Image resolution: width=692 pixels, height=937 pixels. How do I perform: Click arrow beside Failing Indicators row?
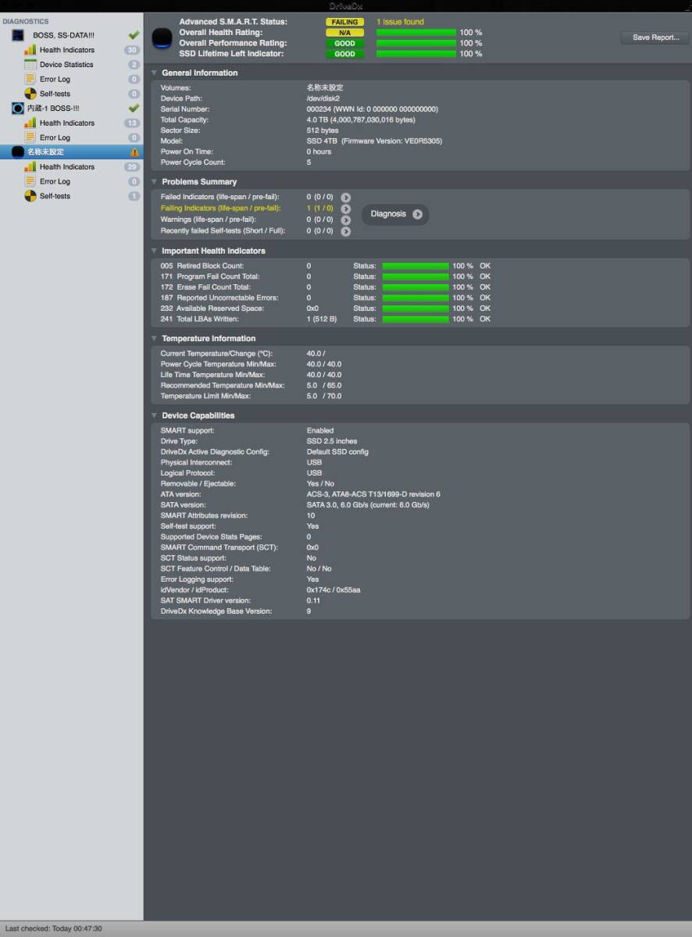click(x=345, y=208)
